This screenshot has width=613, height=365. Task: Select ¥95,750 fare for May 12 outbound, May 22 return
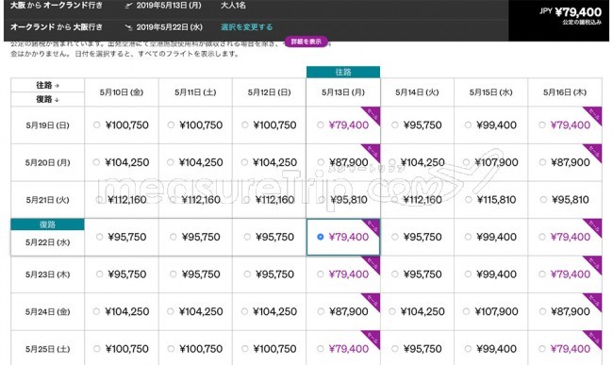tap(269, 237)
